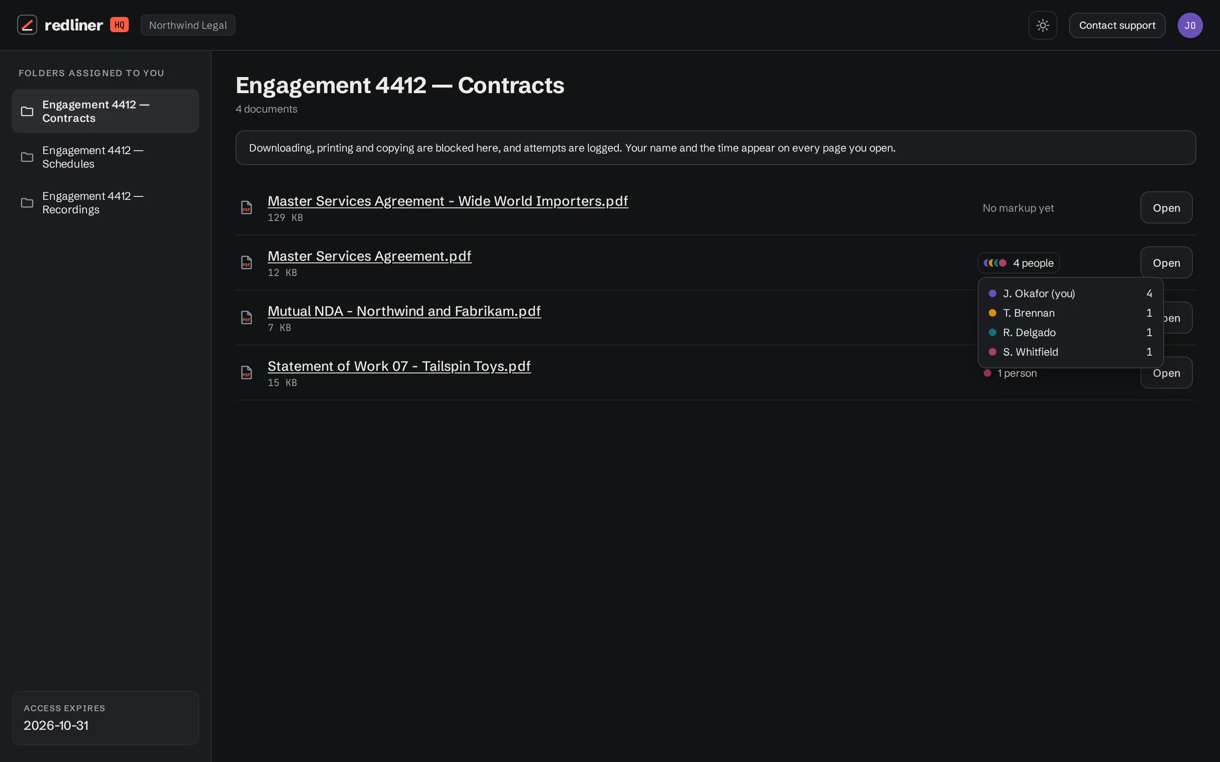Image resolution: width=1220 pixels, height=762 pixels.
Task: Open Master Services Agreement - Wide World Importers.pdf link
Action: [x=448, y=201]
